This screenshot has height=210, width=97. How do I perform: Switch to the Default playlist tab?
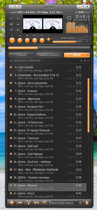click(x=22, y=55)
